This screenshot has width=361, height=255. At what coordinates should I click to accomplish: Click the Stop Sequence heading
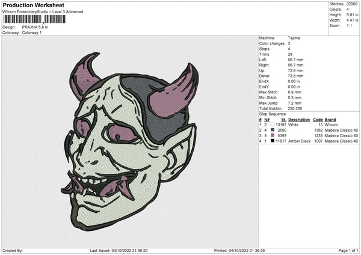(273, 113)
